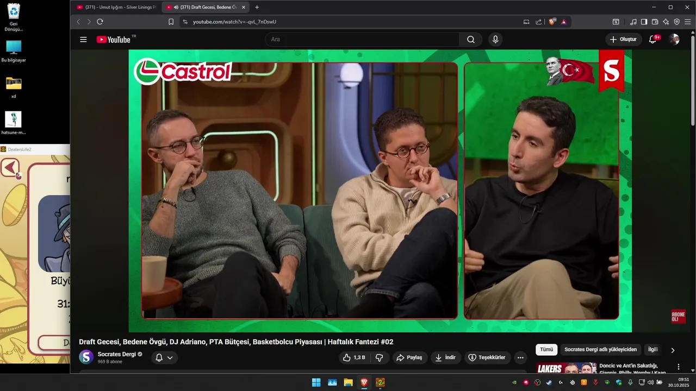The height and width of the screenshot is (391, 696).
Task: Open Brave VPN shield icon
Action: (x=677, y=22)
